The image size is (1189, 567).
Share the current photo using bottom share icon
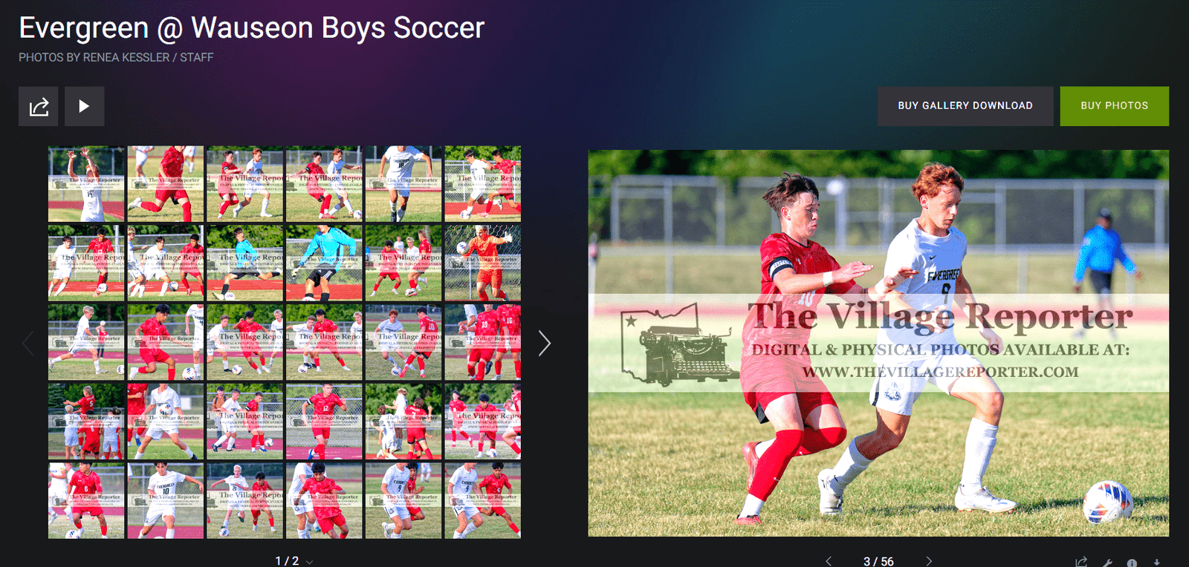[x=1081, y=562]
